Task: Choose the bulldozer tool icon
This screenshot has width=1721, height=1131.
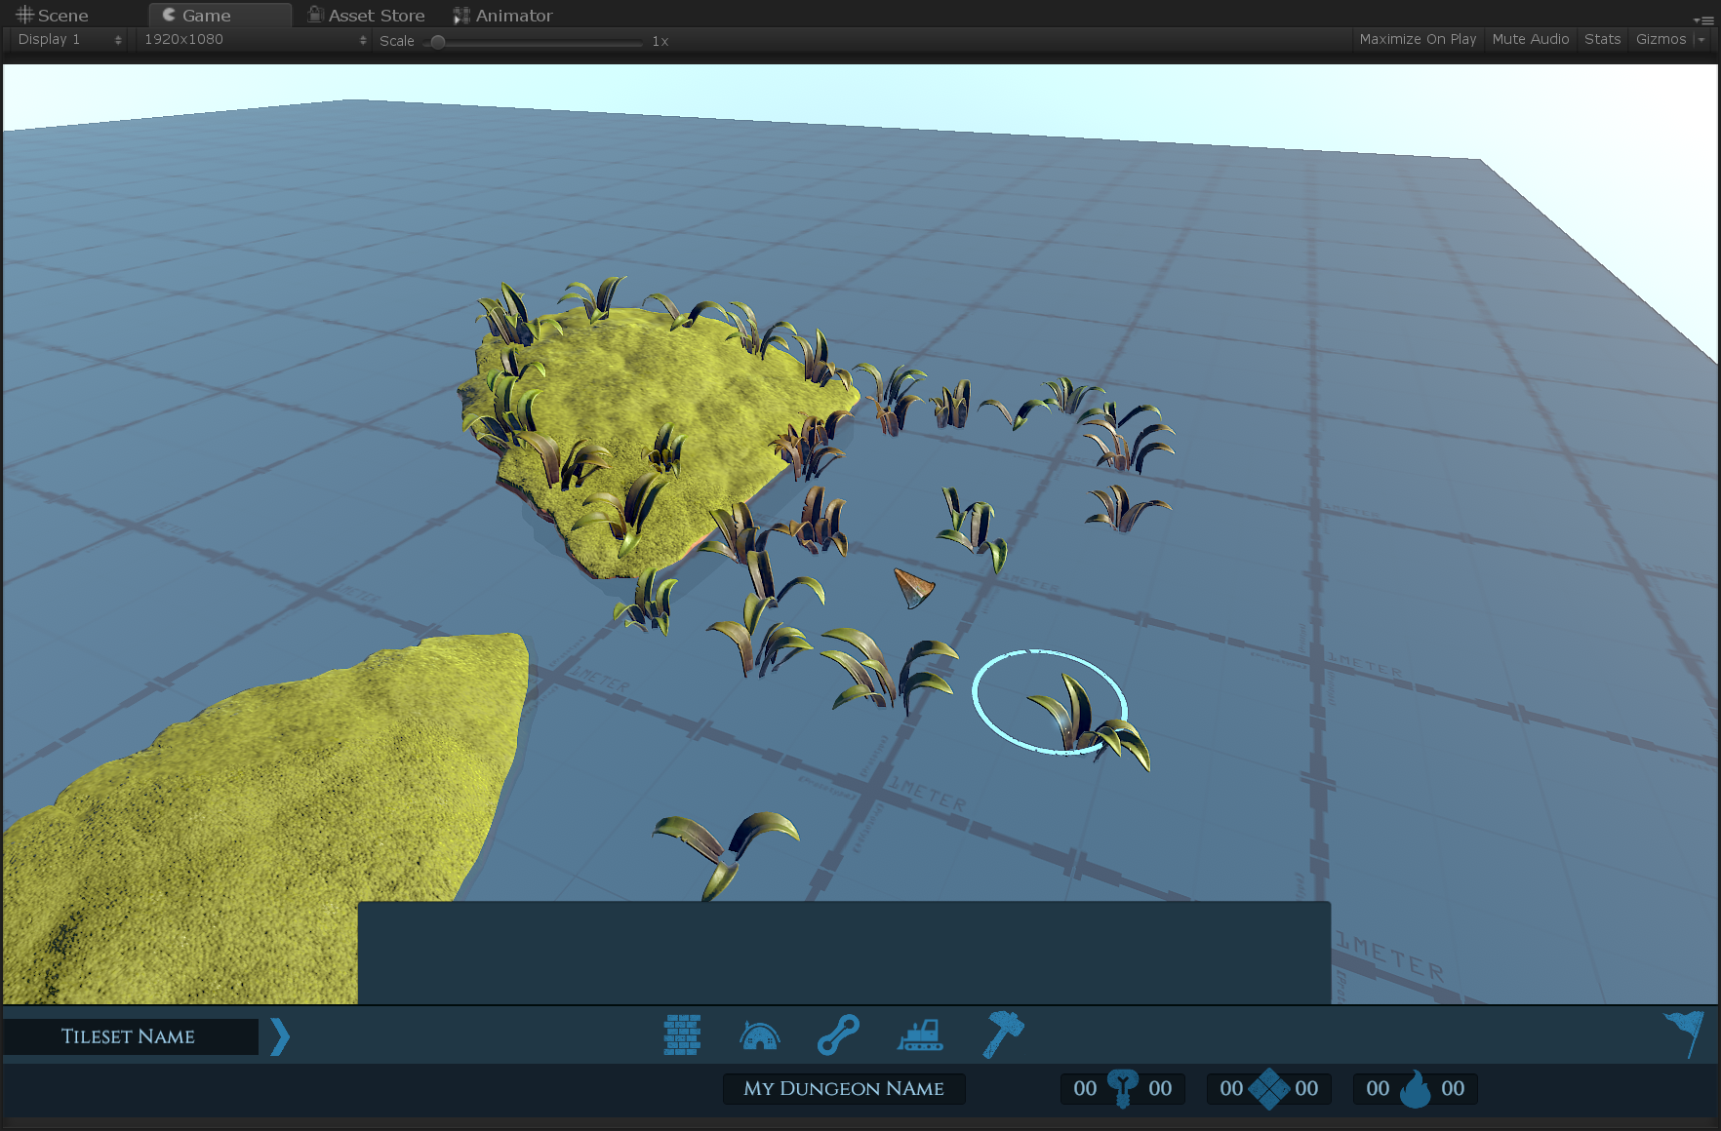Action: [x=920, y=1034]
